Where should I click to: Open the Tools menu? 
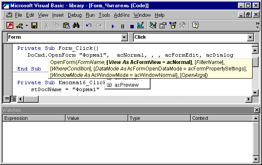[x=104, y=15]
